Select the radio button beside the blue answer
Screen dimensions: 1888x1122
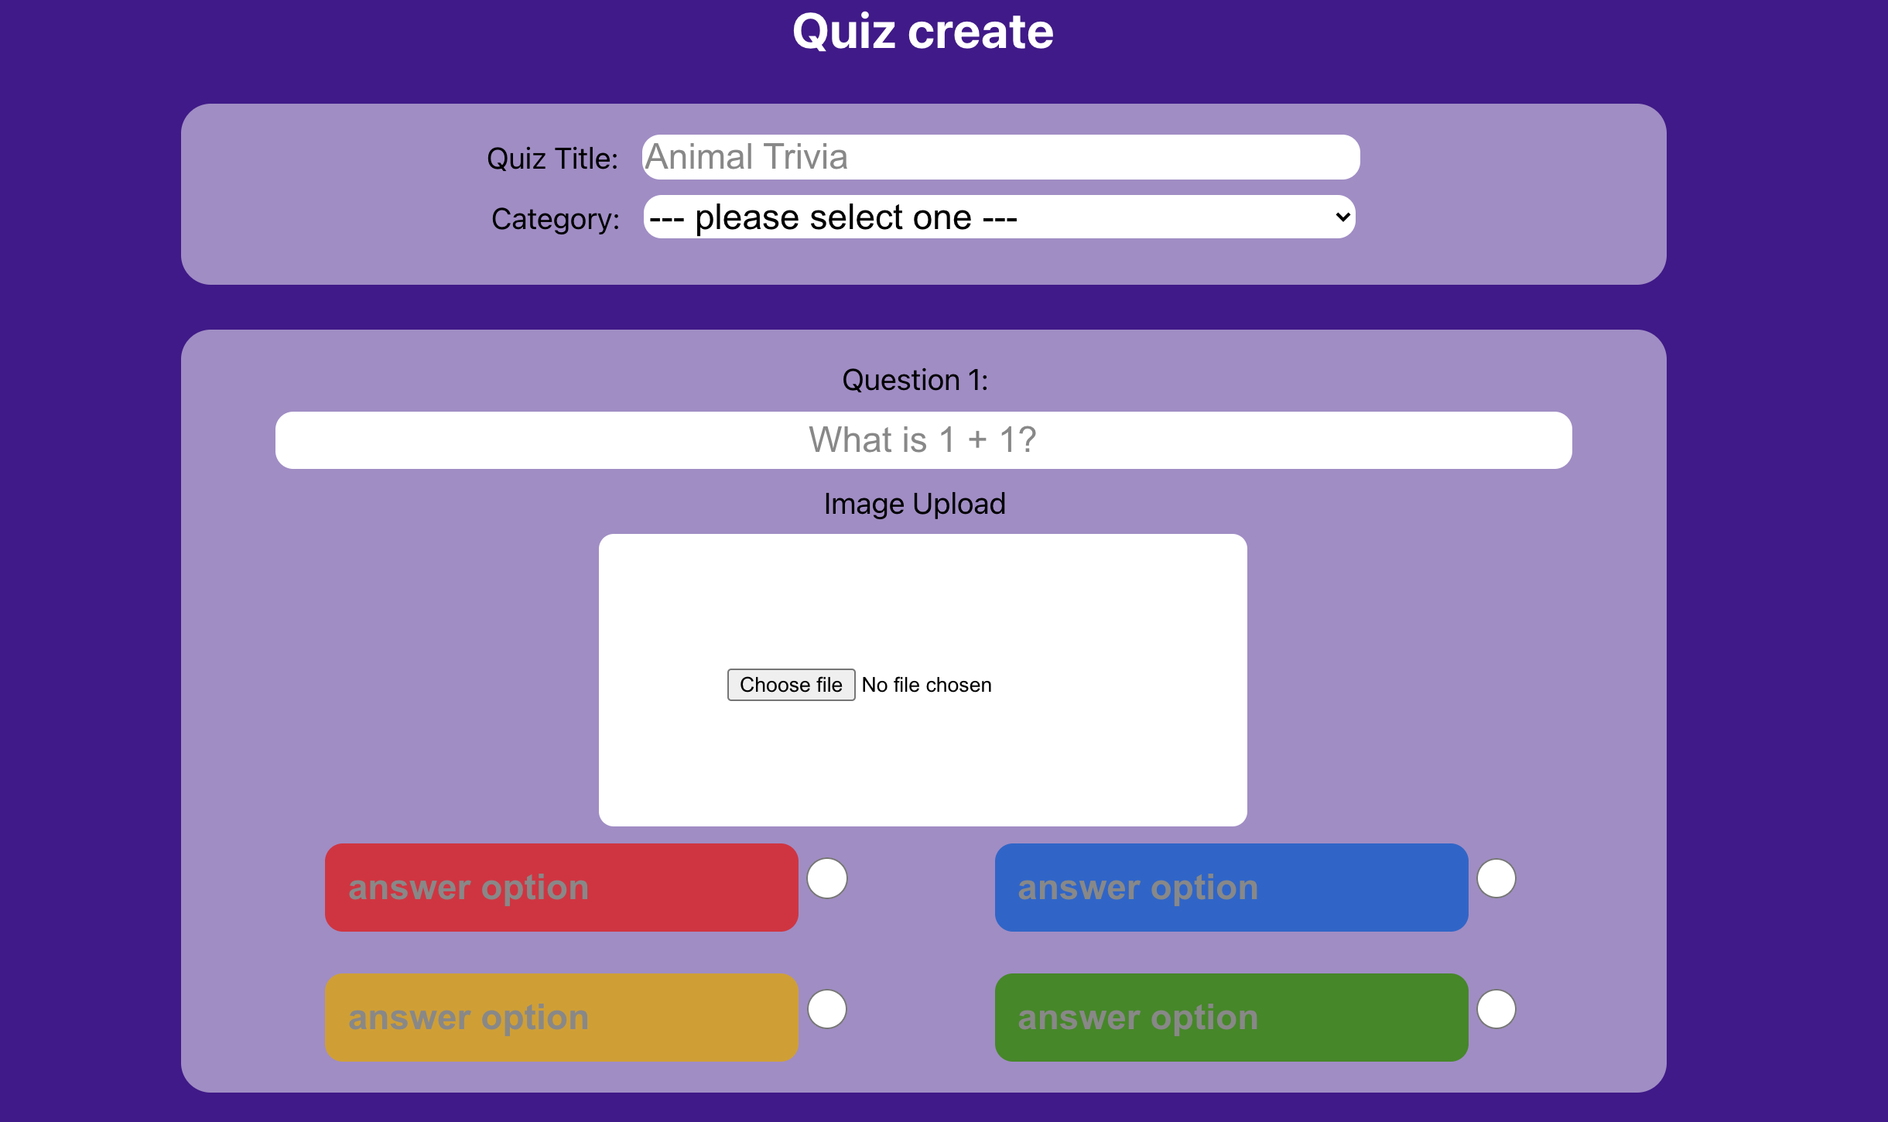[1496, 878]
